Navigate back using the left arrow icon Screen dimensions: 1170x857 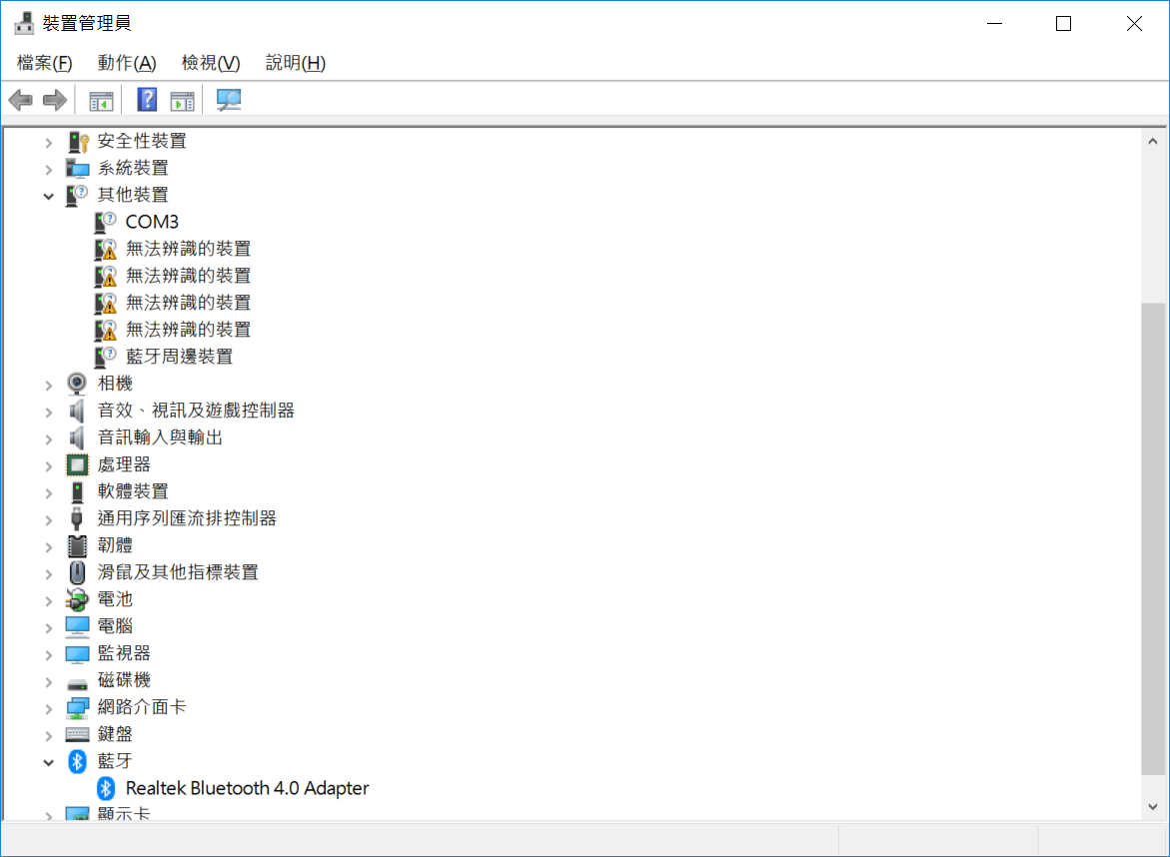coord(21,99)
